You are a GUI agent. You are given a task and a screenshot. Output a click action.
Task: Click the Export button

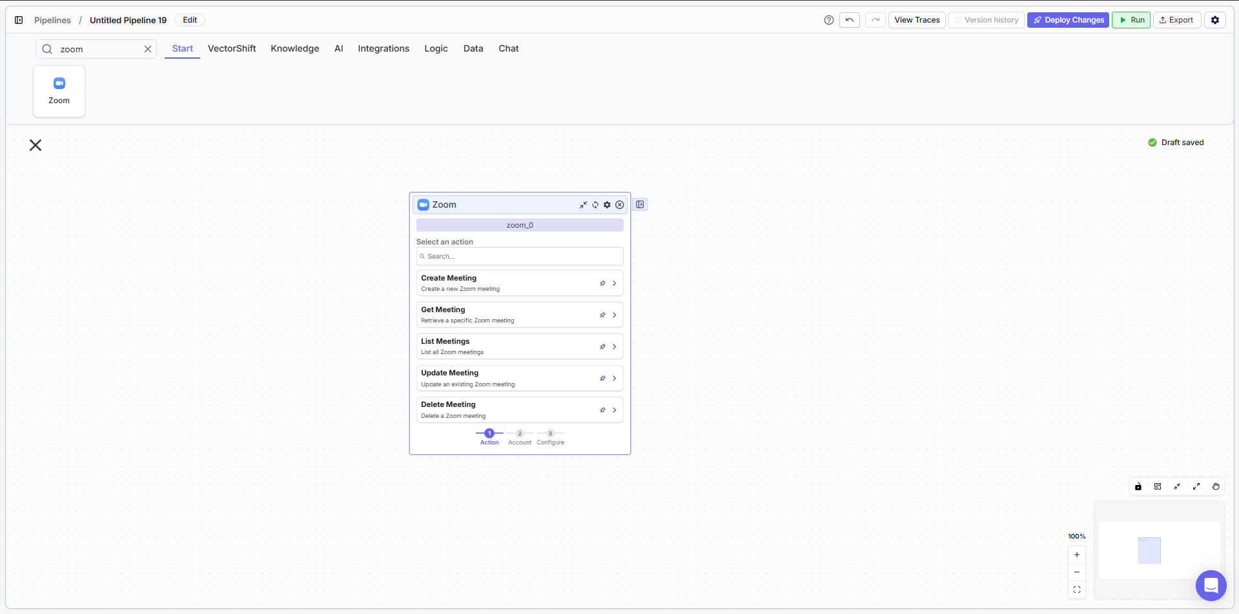click(1177, 20)
